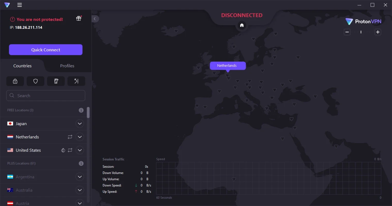This screenshot has width=392, height=206.
Task: Click the home icon on the map
Action: tap(242, 25)
